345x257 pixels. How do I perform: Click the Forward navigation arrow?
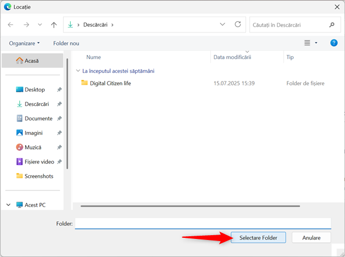point(26,24)
